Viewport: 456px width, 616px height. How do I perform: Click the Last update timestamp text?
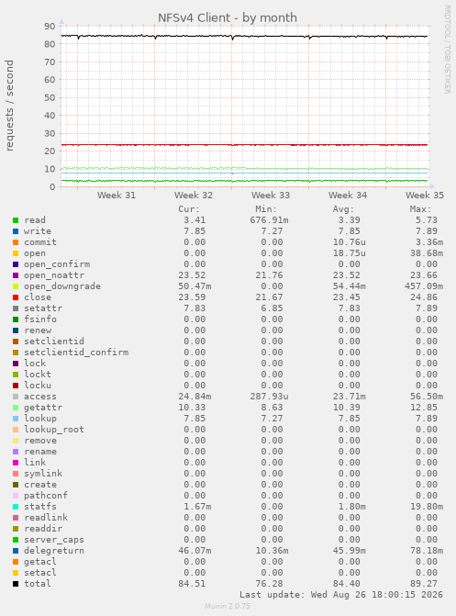[341, 595]
